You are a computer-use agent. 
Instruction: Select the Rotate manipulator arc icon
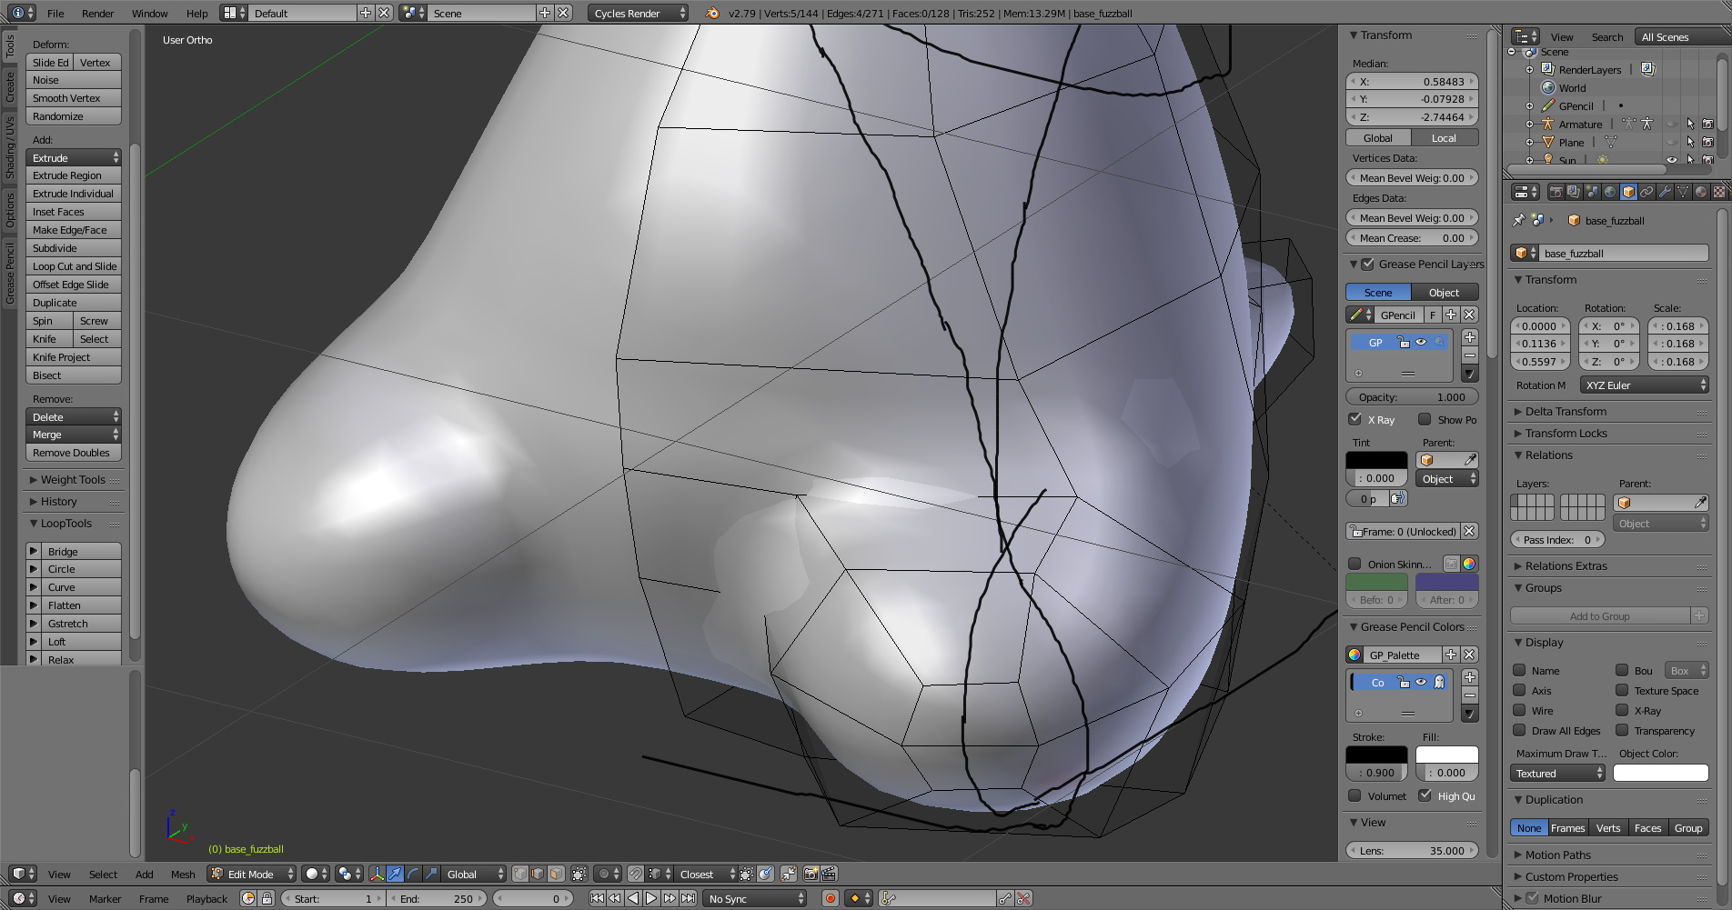(413, 874)
